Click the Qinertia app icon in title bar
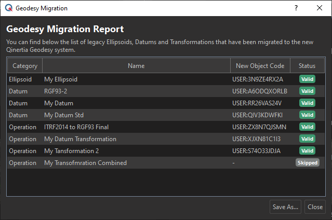Image resolution: width=332 pixels, height=220 pixels. [8, 8]
